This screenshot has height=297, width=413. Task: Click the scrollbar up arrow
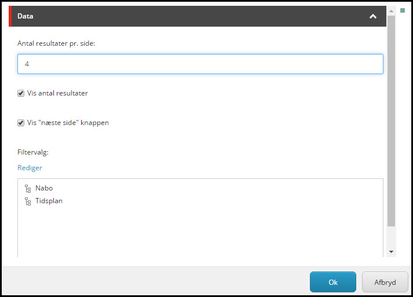point(391,11)
